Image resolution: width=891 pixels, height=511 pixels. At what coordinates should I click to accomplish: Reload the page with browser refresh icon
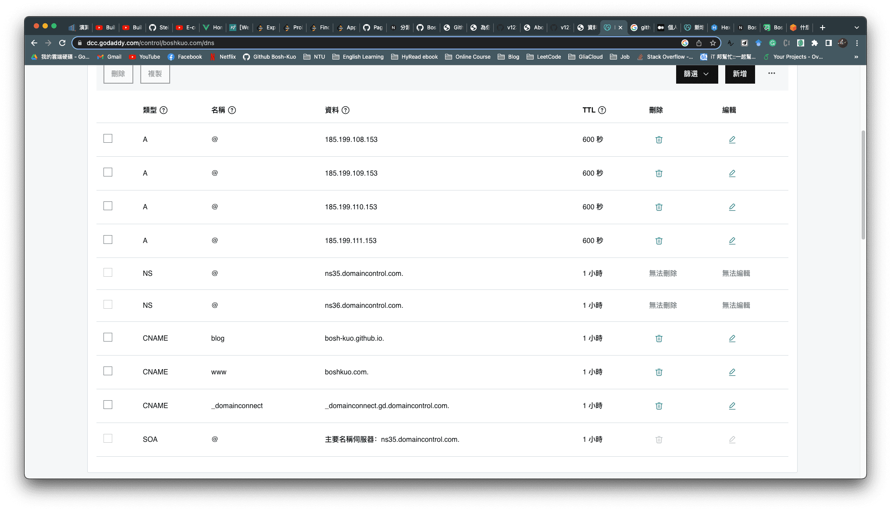tap(62, 43)
